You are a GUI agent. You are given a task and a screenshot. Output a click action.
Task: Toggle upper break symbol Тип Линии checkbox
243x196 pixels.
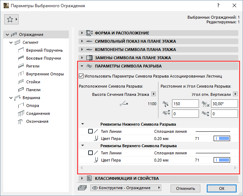(x=91, y=153)
